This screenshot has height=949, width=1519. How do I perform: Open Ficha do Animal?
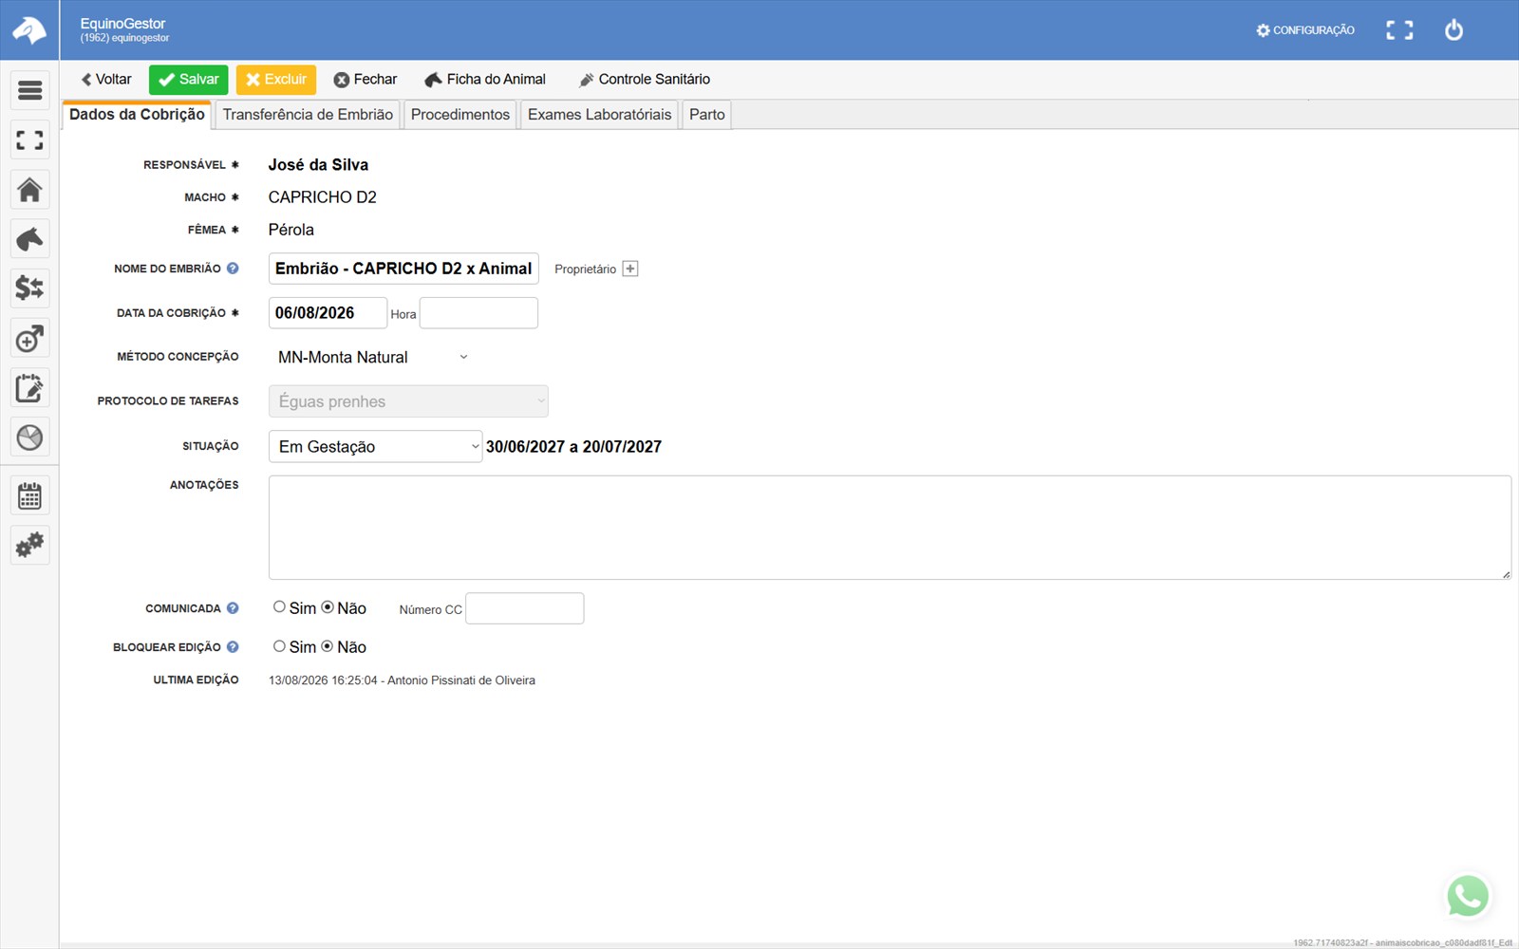[x=485, y=80]
